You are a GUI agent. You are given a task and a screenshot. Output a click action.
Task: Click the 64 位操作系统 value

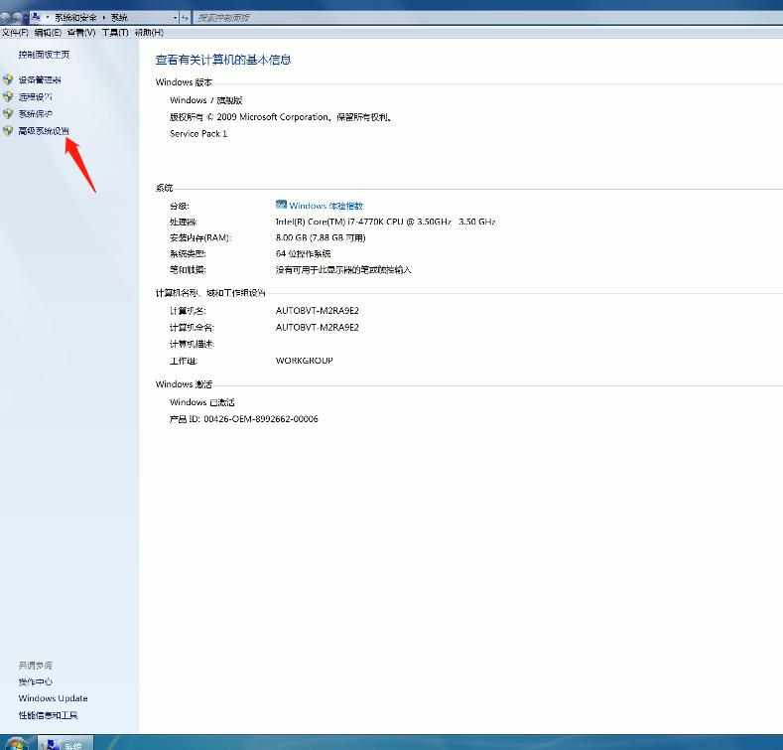[x=303, y=254]
